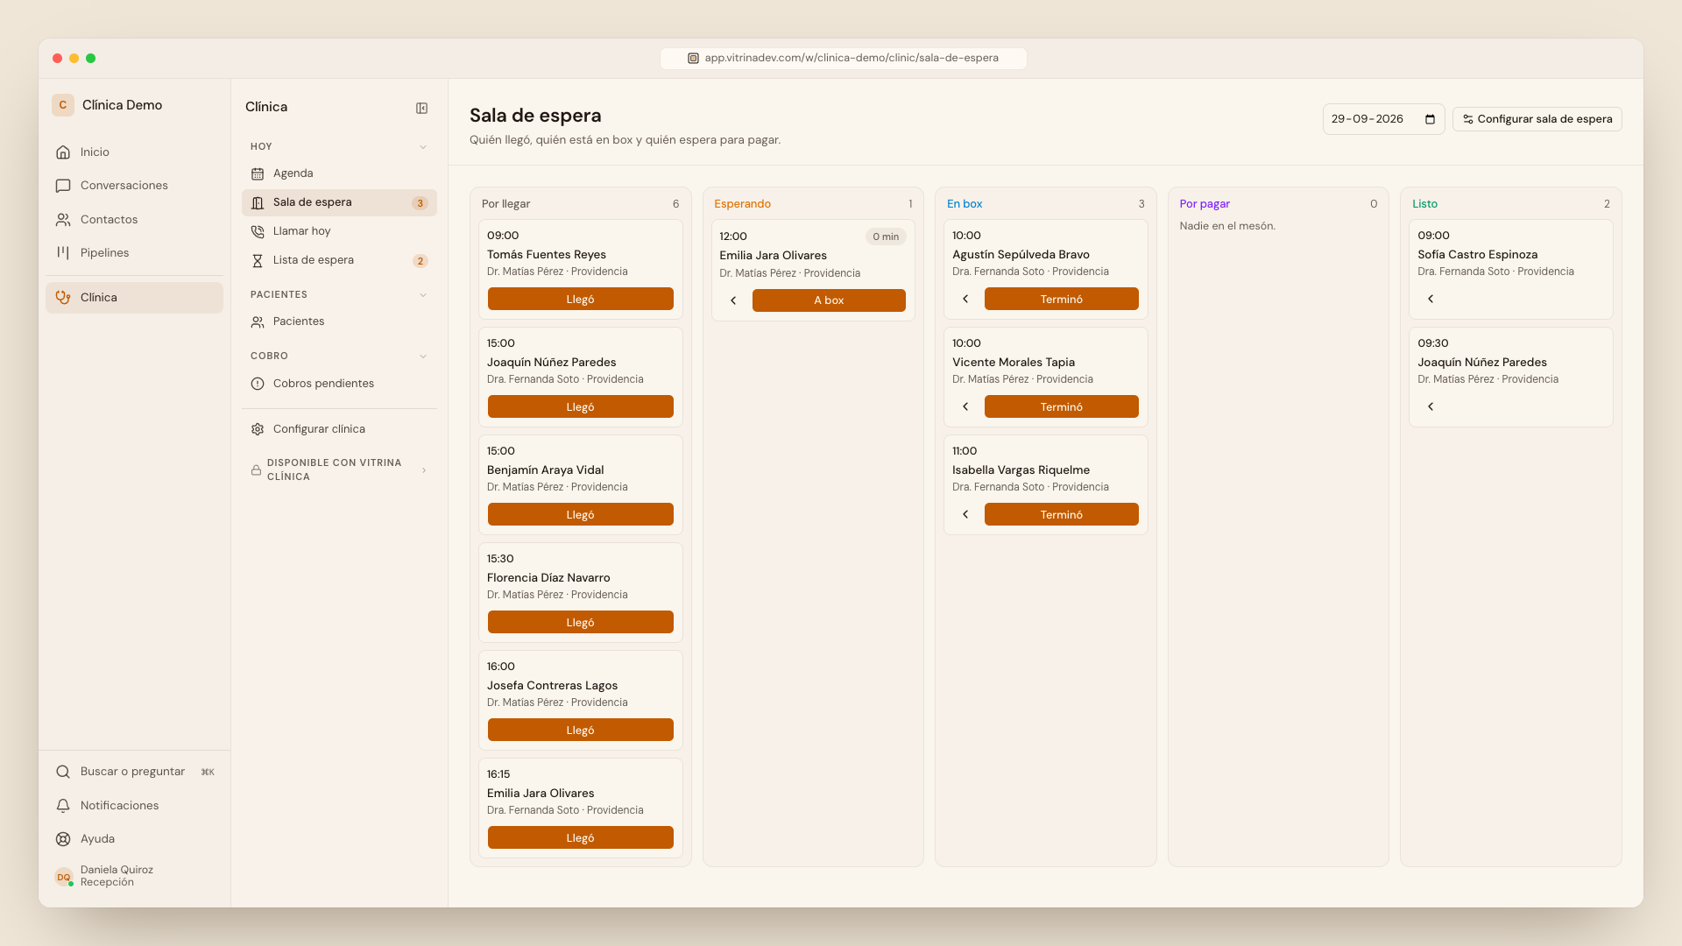Click the Buscar o preguntar search icon
The height and width of the screenshot is (946, 1682).
coord(63,772)
